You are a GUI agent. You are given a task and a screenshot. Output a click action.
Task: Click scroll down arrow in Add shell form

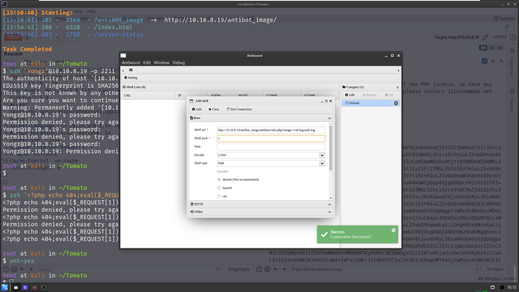coord(331,198)
